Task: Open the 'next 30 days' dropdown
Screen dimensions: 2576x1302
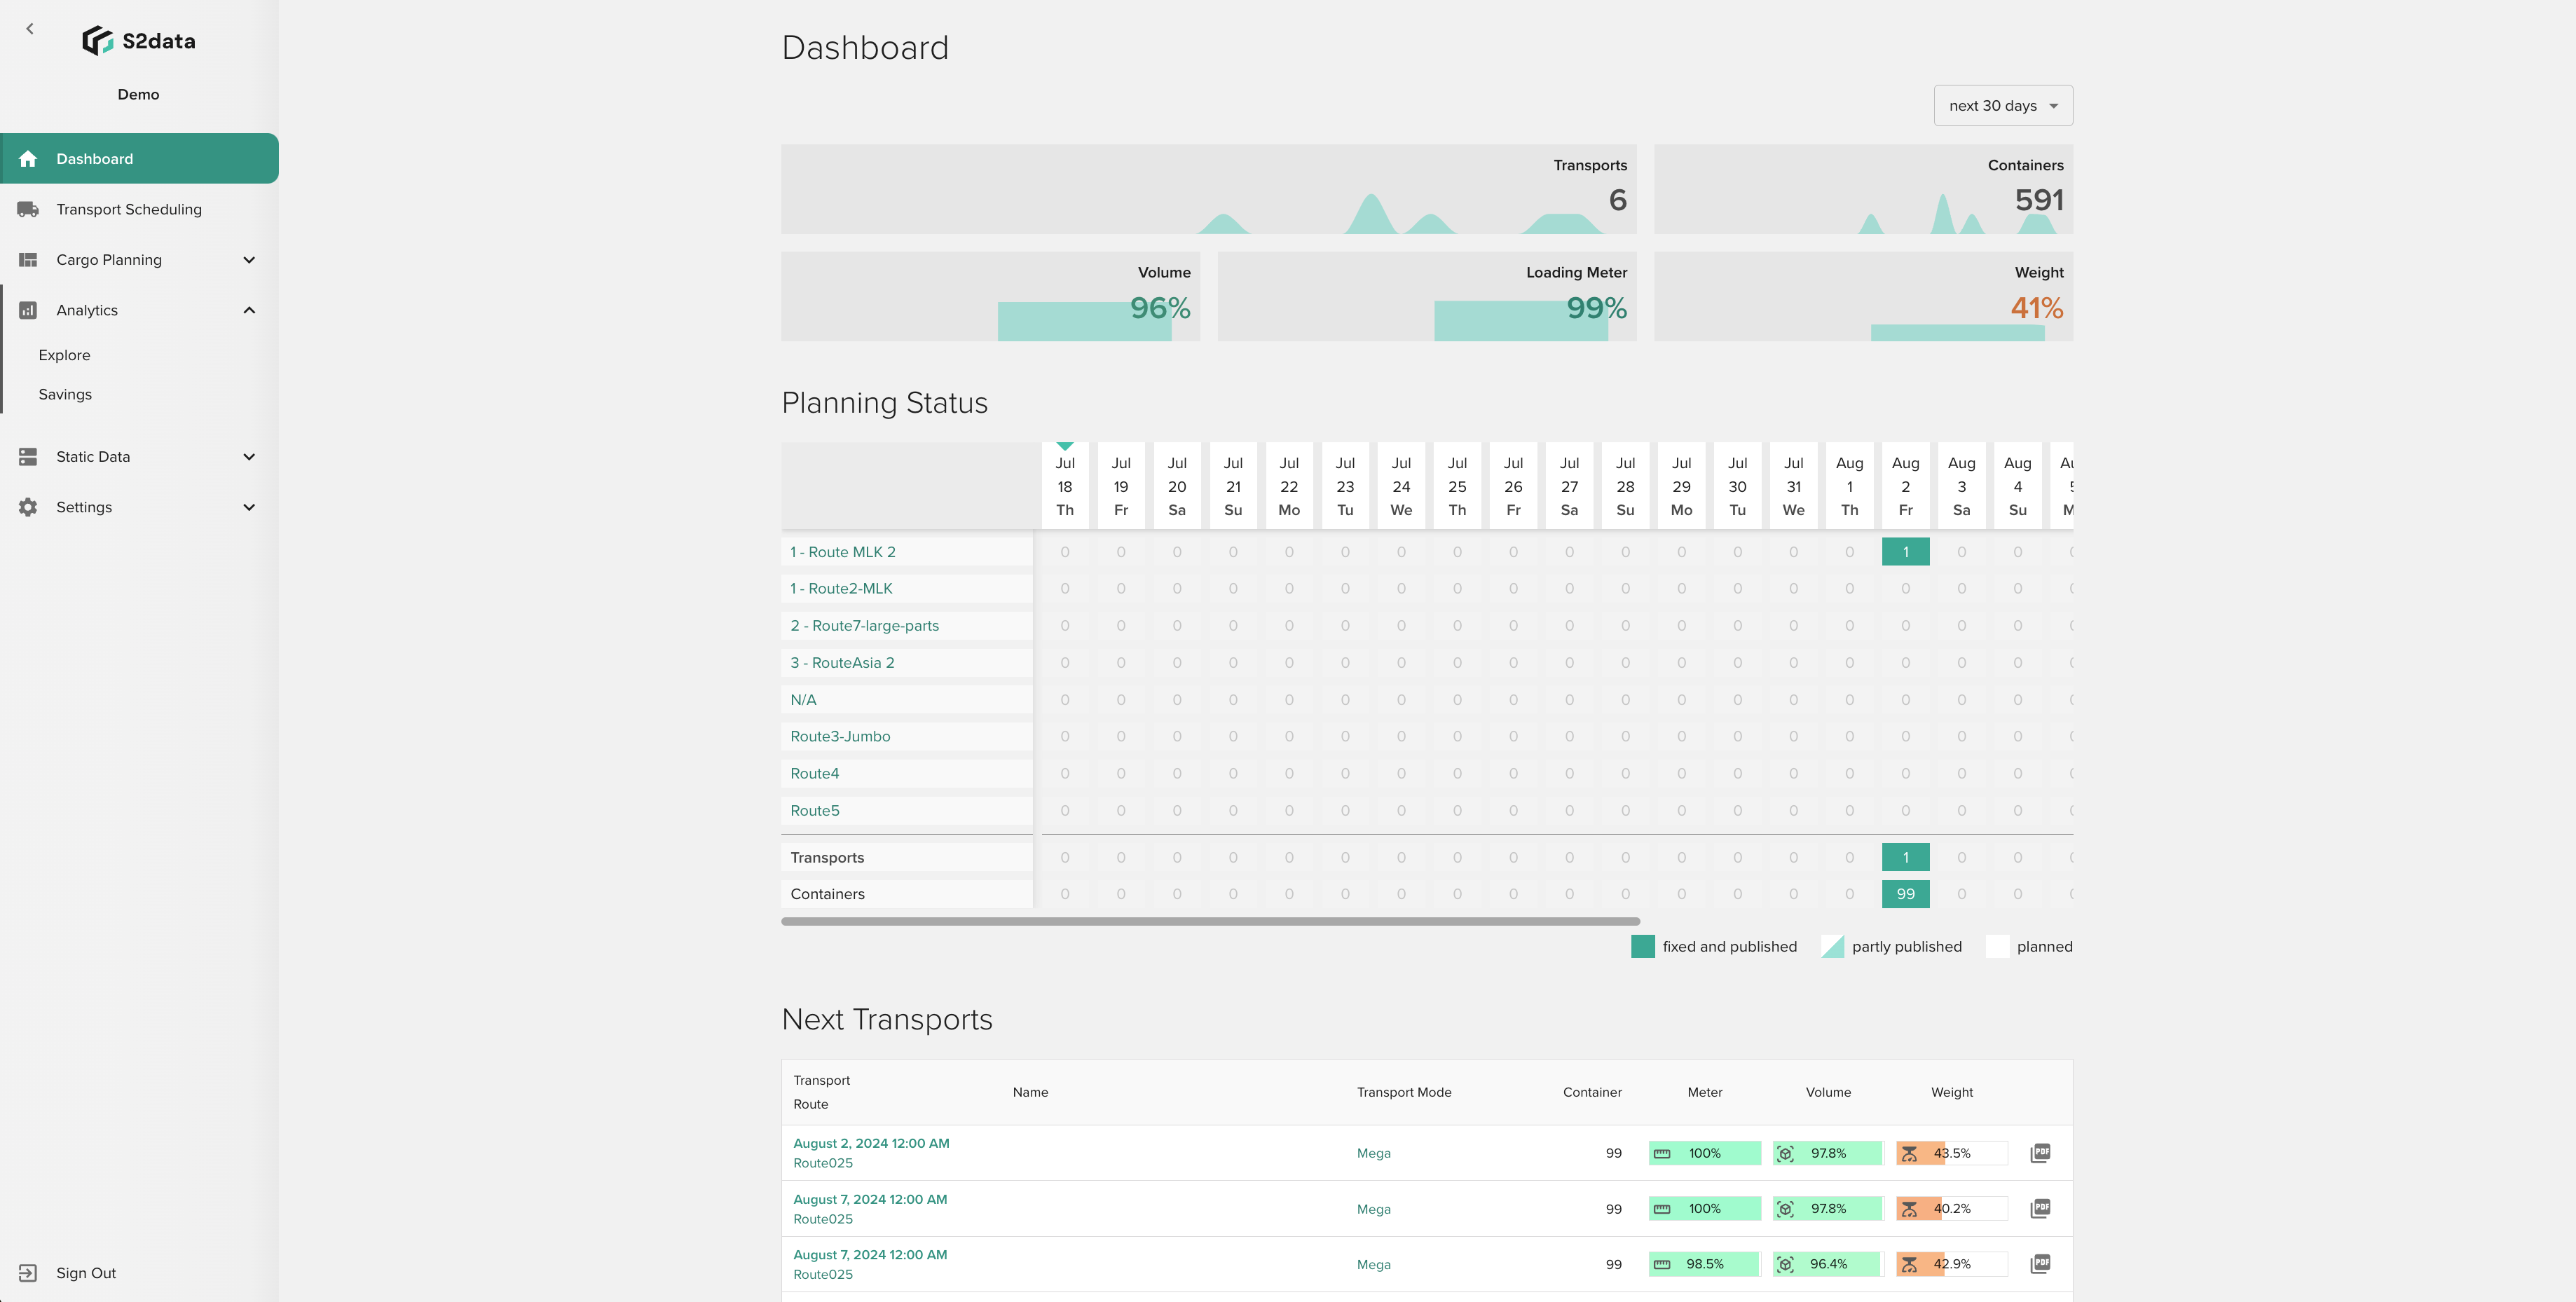Action: tap(2001, 105)
